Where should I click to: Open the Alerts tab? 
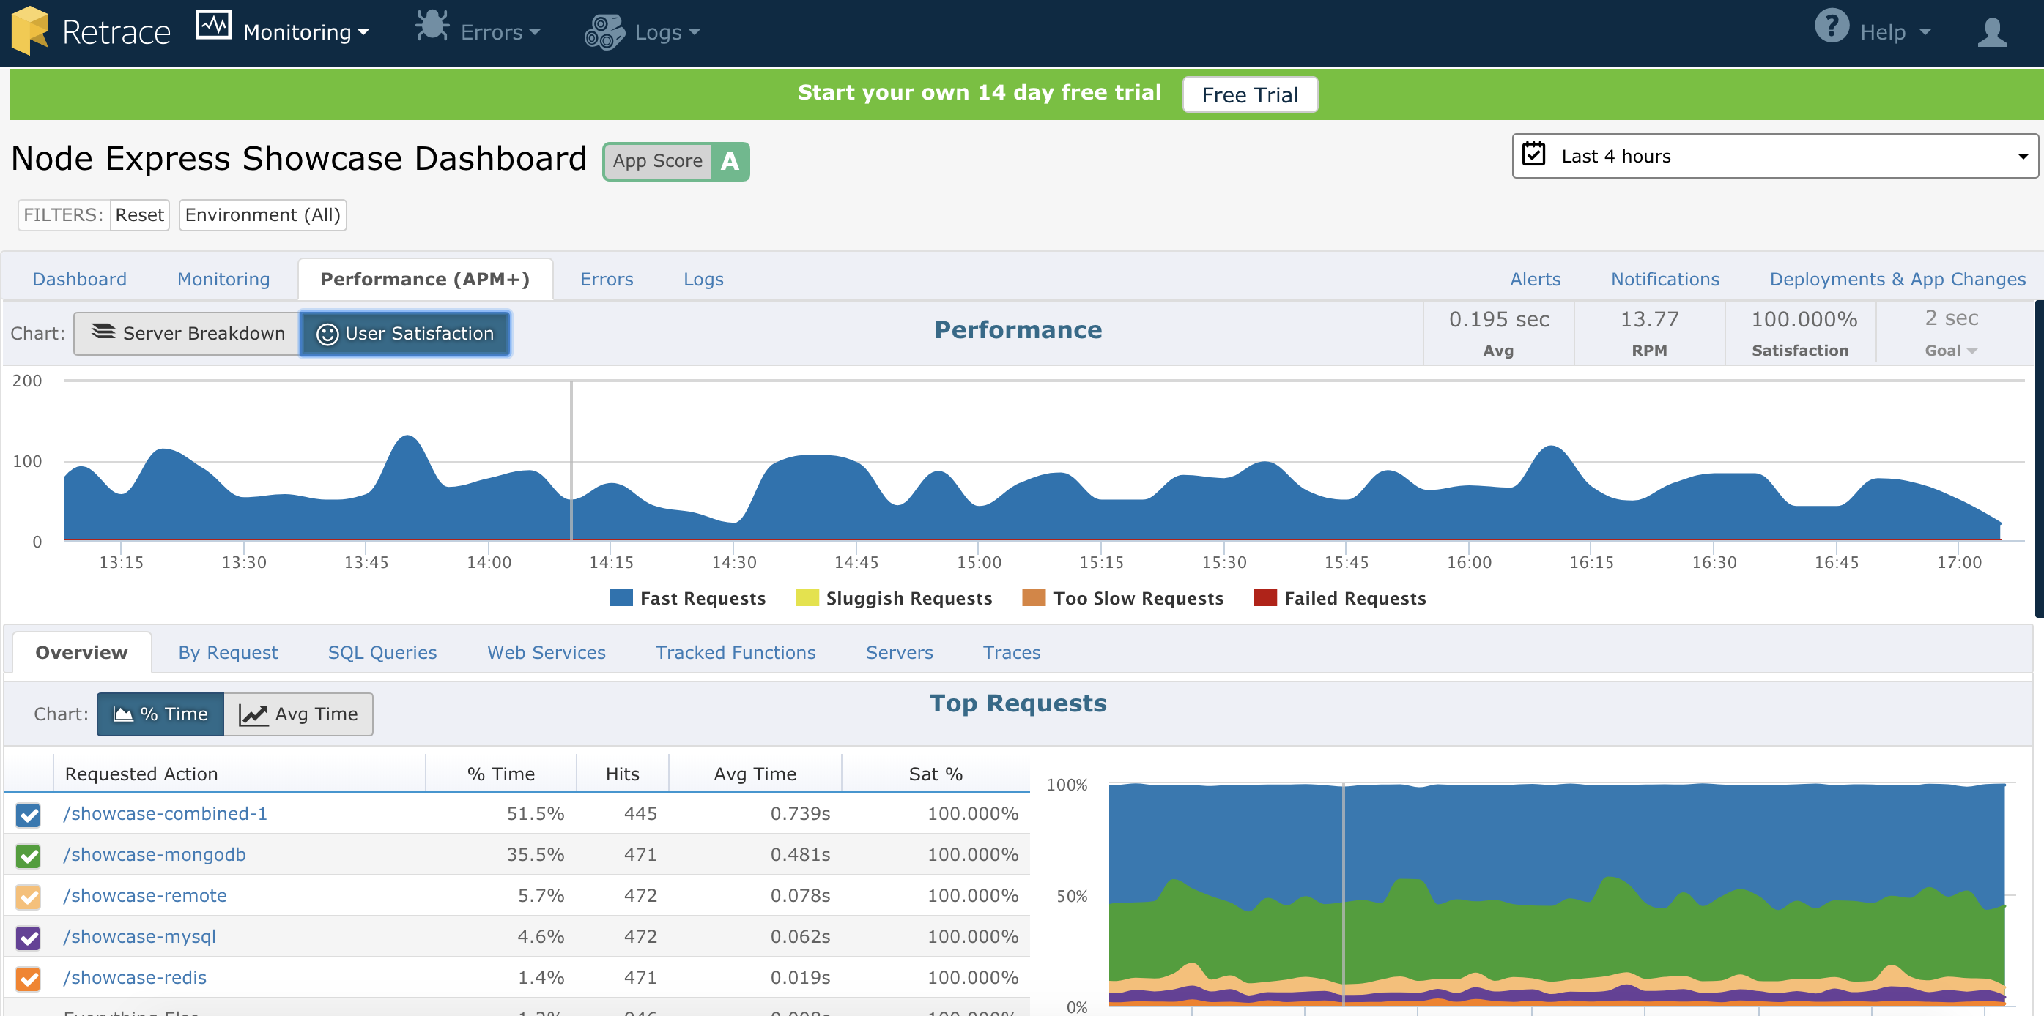[1535, 279]
